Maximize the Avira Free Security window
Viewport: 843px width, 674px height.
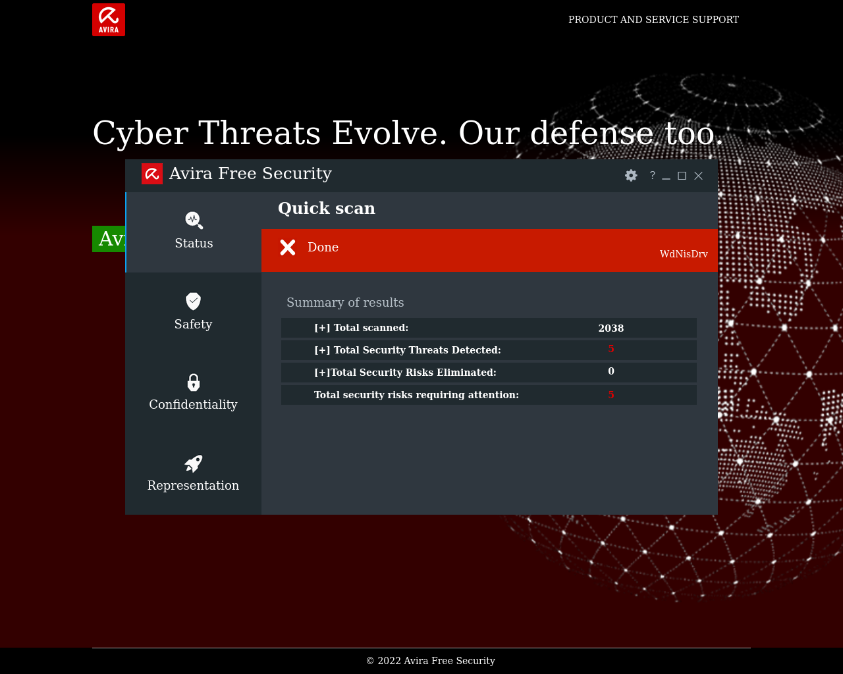682,176
